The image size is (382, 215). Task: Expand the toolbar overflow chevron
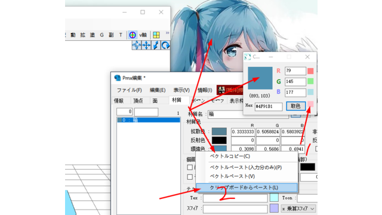167,33
